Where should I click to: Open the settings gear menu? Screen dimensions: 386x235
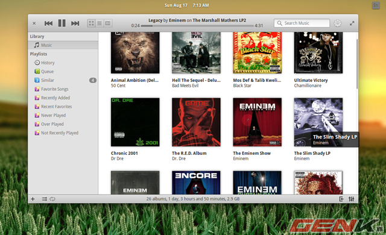338,23
